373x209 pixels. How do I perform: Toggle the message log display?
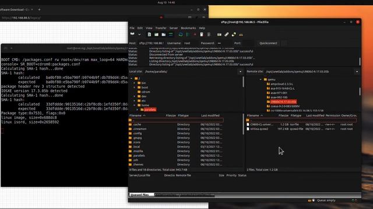(x=149, y=35)
